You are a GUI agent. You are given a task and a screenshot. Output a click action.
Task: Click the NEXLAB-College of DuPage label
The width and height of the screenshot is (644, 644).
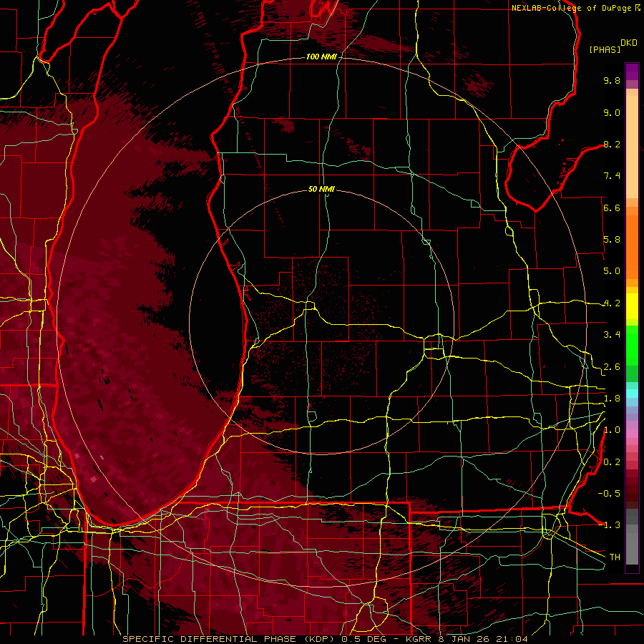coord(572,8)
